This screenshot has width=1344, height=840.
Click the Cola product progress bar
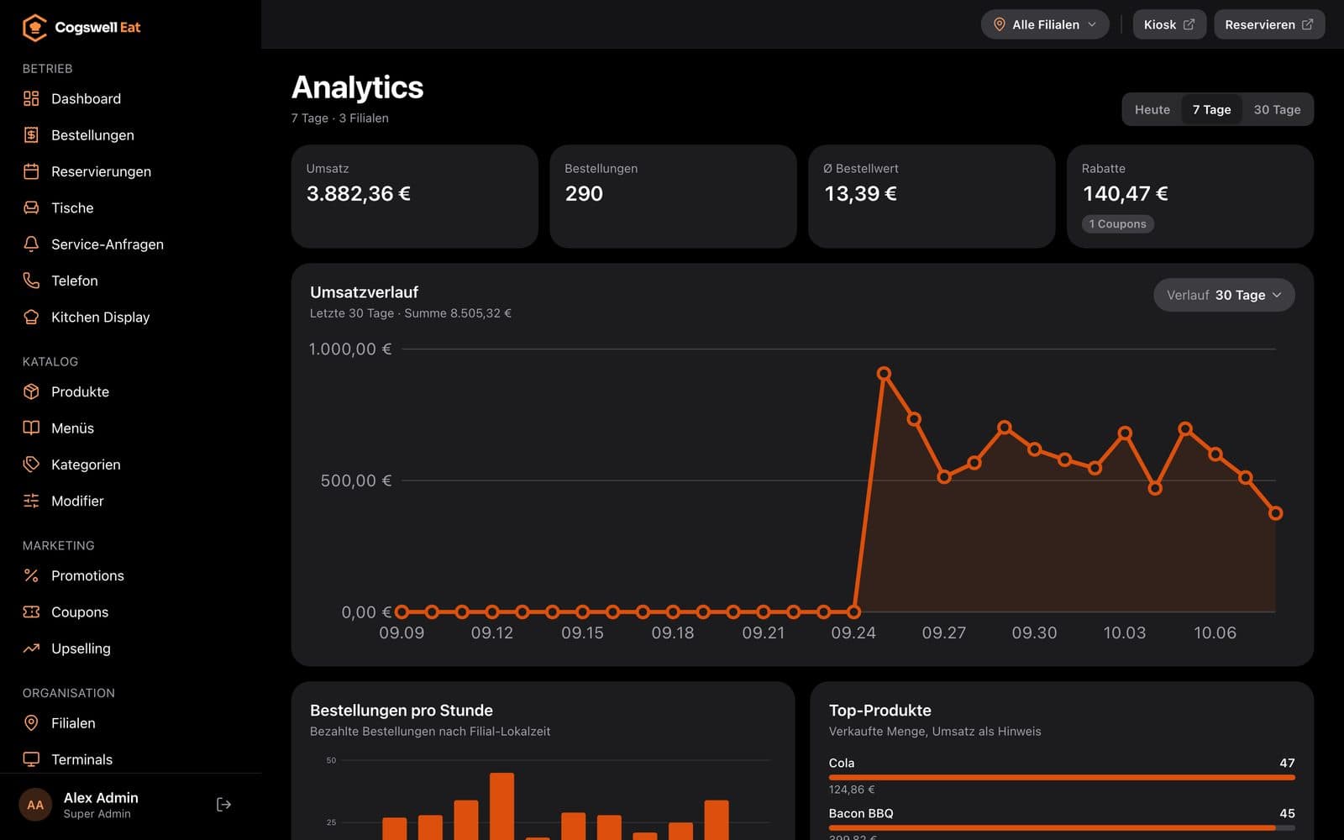pos(1062,778)
